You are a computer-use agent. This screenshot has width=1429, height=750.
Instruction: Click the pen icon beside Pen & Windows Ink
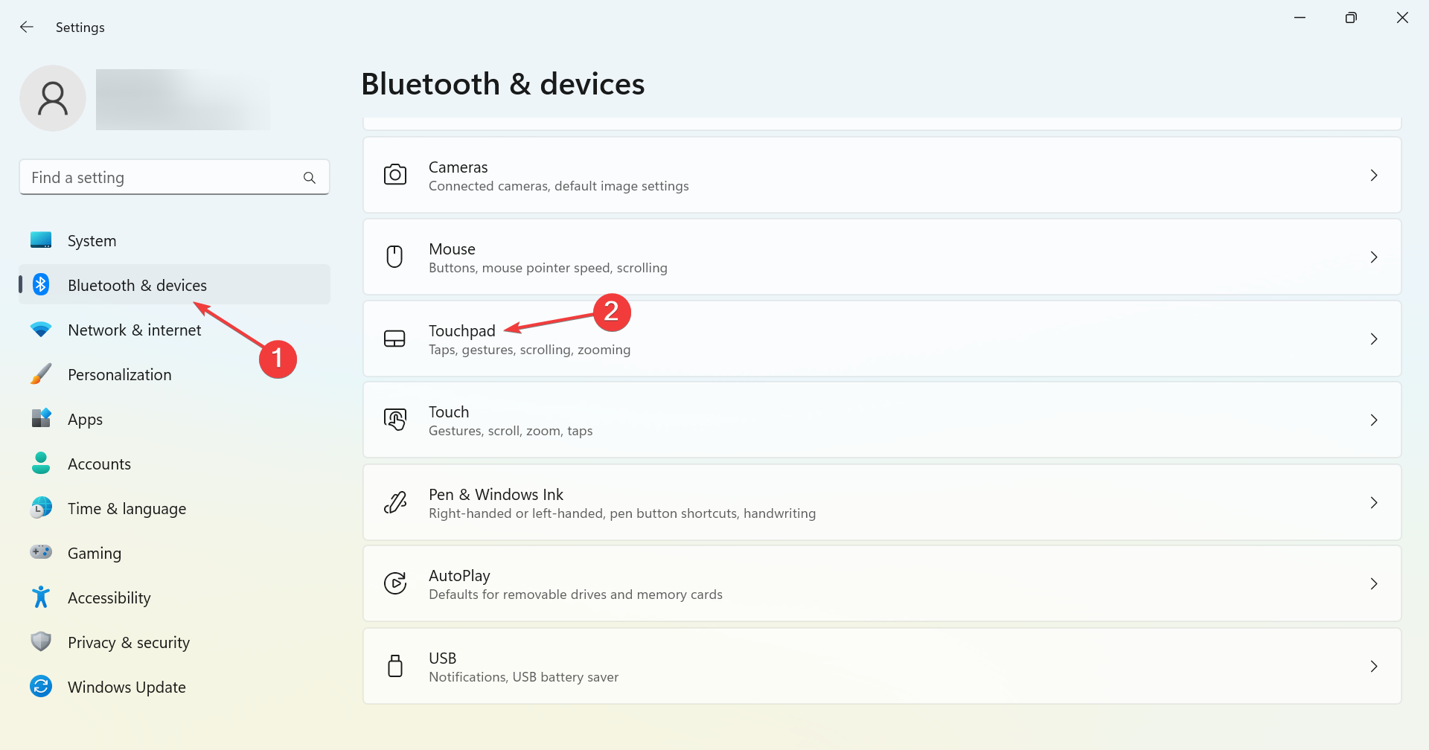point(395,502)
